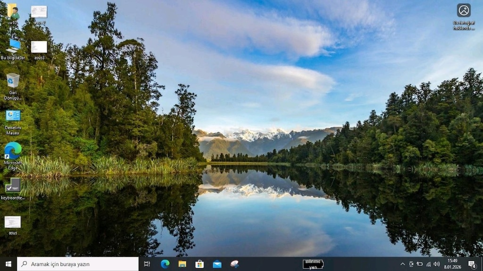Screen dimensions: 483x271
Task: Click the Aramak için buraya yazın search box
Action: point(78,264)
